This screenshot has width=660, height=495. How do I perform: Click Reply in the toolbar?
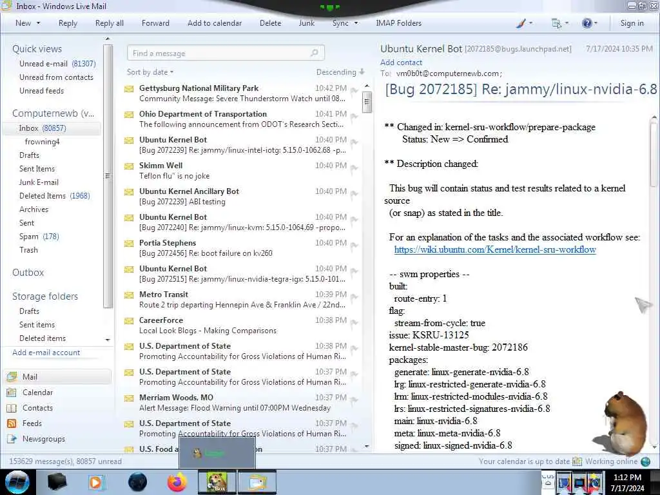point(68,24)
